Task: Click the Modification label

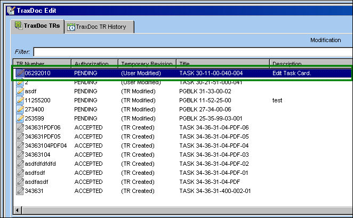Action: pos(325,40)
